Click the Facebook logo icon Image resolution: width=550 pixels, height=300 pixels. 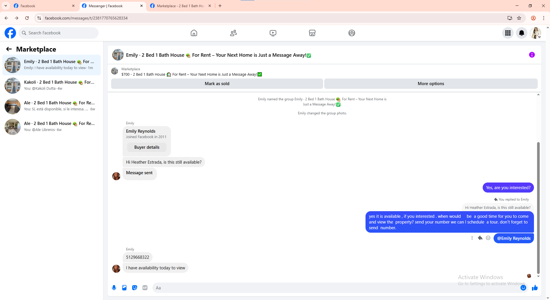10,33
